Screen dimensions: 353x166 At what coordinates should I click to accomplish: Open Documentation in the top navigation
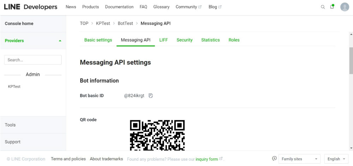[x=119, y=7]
